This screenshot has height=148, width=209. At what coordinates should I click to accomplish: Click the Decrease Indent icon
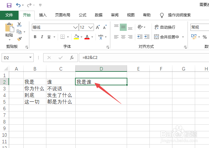pos(140,37)
